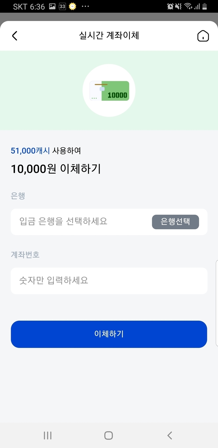Focus the 계좌번호 account number input
This screenshot has height=448, width=218.
pyautogui.click(x=109, y=281)
